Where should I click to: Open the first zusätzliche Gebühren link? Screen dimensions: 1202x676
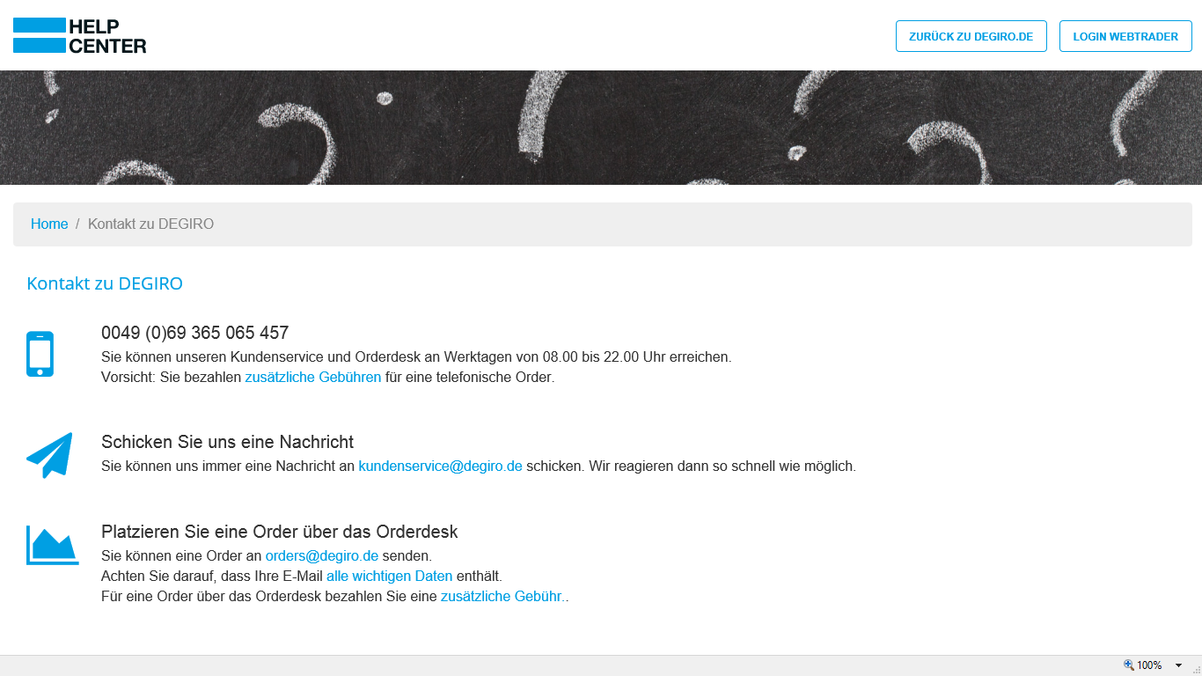313,378
